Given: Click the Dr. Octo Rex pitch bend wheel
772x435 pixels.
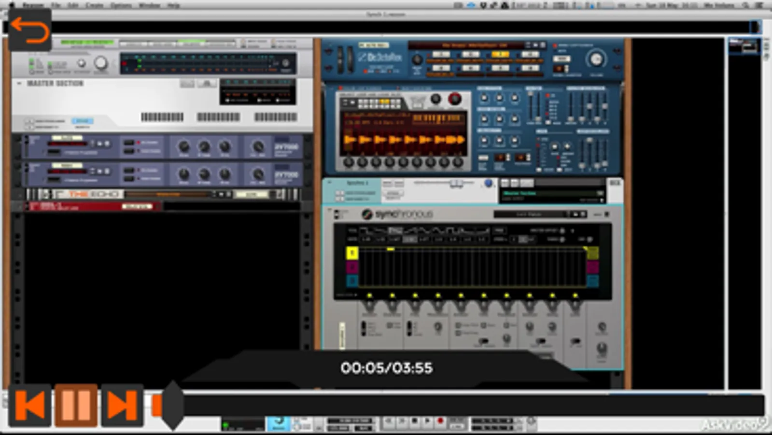Looking at the screenshot, I should click(339, 61).
